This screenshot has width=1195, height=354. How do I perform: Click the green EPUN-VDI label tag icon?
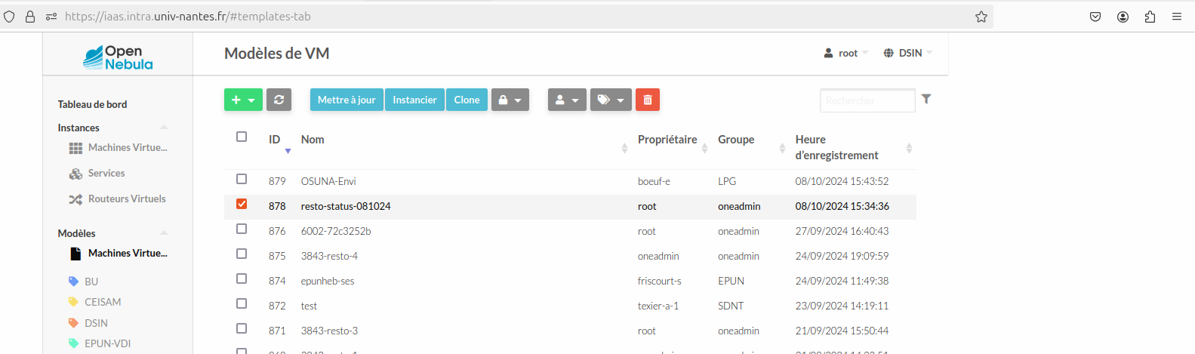(73, 343)
